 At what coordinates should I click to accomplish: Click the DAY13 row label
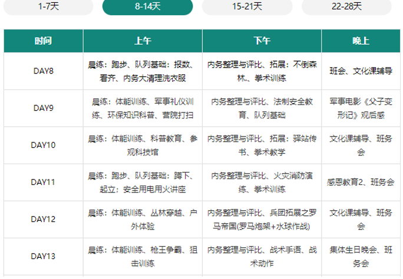coord(44,256)
